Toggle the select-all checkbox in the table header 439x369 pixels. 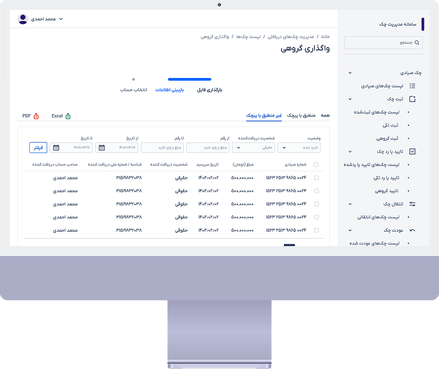[x=316, y=165]
